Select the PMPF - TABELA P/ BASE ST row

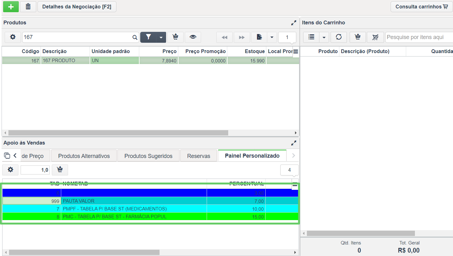click(x=150, y=209)
